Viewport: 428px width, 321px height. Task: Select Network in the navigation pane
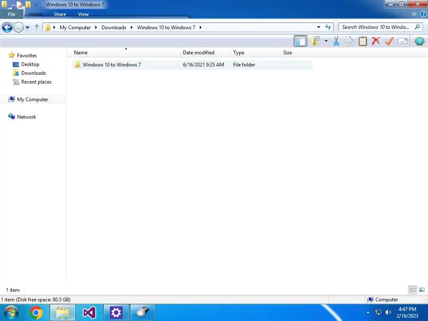[x=26, y=117]
